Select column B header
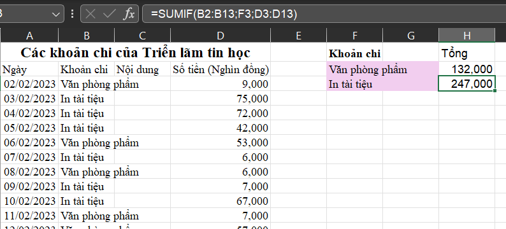This screenshot has width=506, height=229. coord(86,36)
